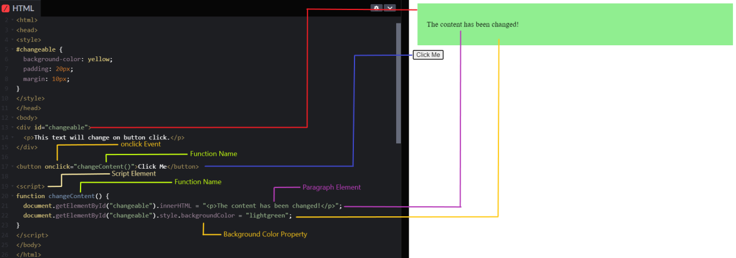
Task: Click the red HTML slash logo icon
Action: [x=5, y=8]
